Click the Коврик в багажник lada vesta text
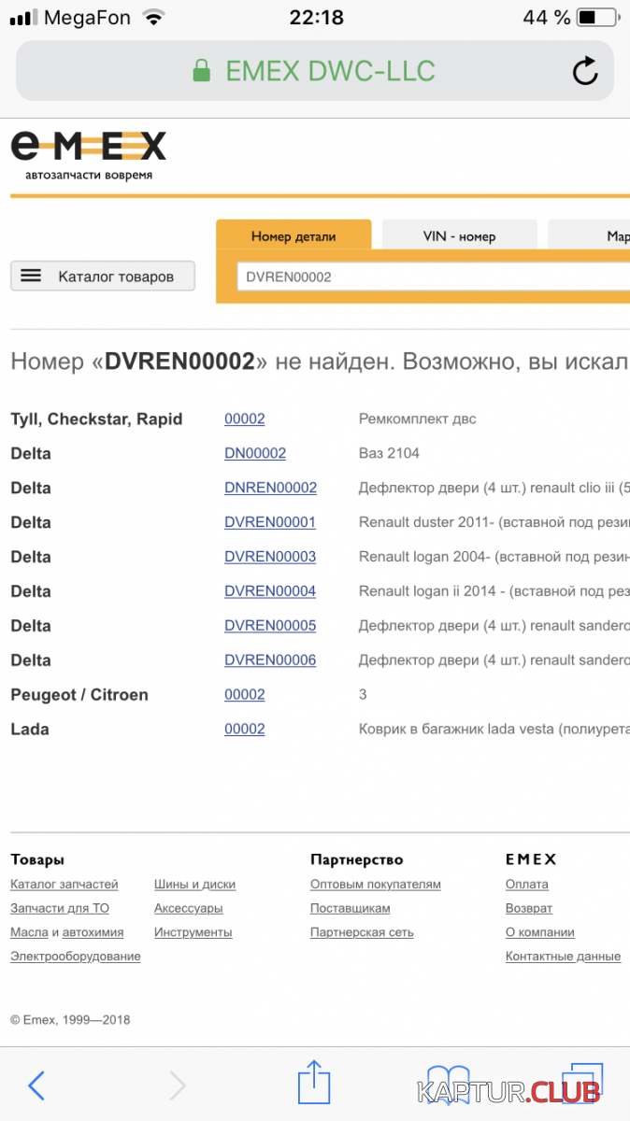This screenshot has width=630, height=1121. [x=494, y=730]
